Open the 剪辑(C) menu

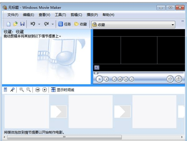(x=76, y=15)
